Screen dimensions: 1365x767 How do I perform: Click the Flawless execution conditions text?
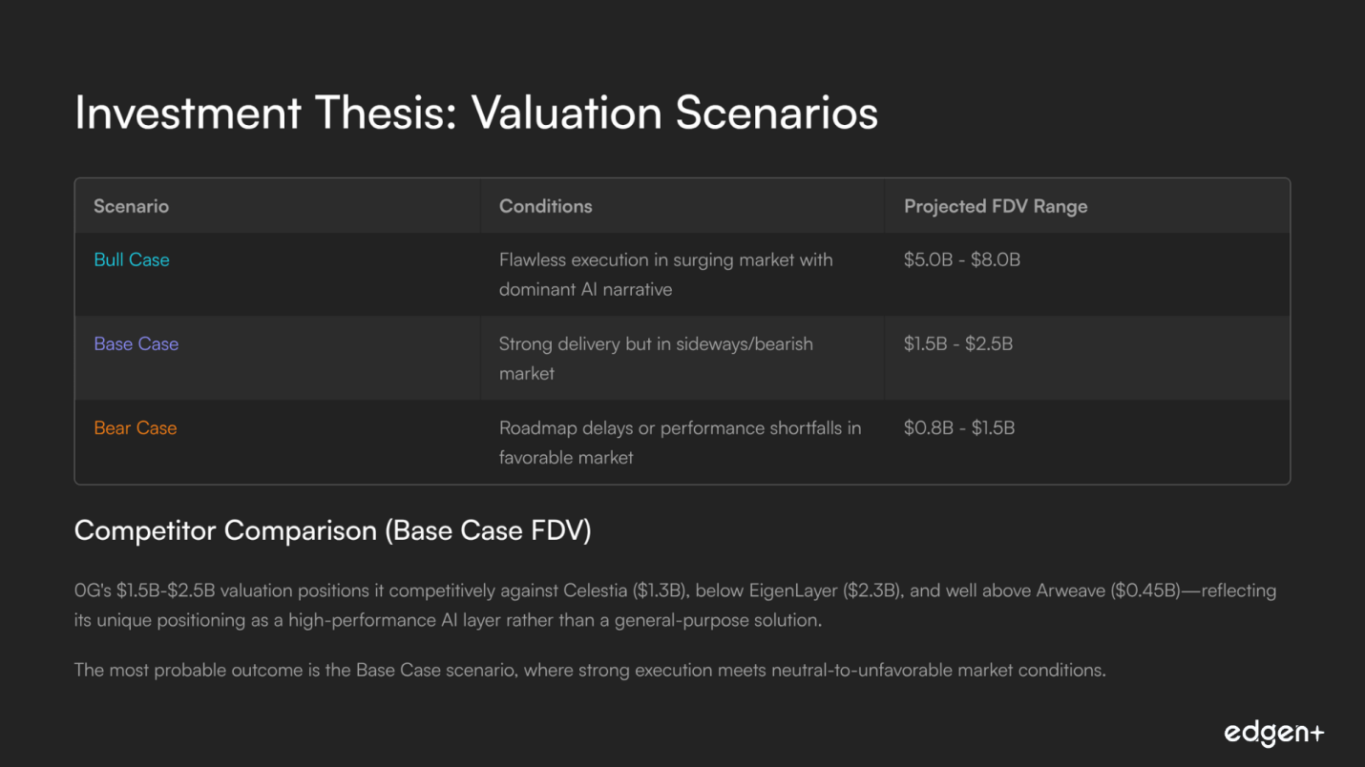click(x=665, y=275)
